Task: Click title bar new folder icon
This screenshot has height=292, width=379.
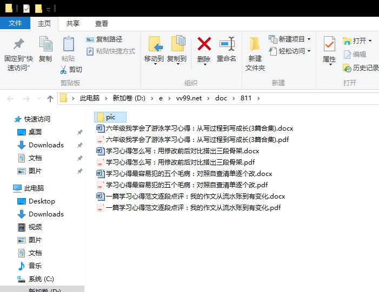Action: (x=38, y=9)
